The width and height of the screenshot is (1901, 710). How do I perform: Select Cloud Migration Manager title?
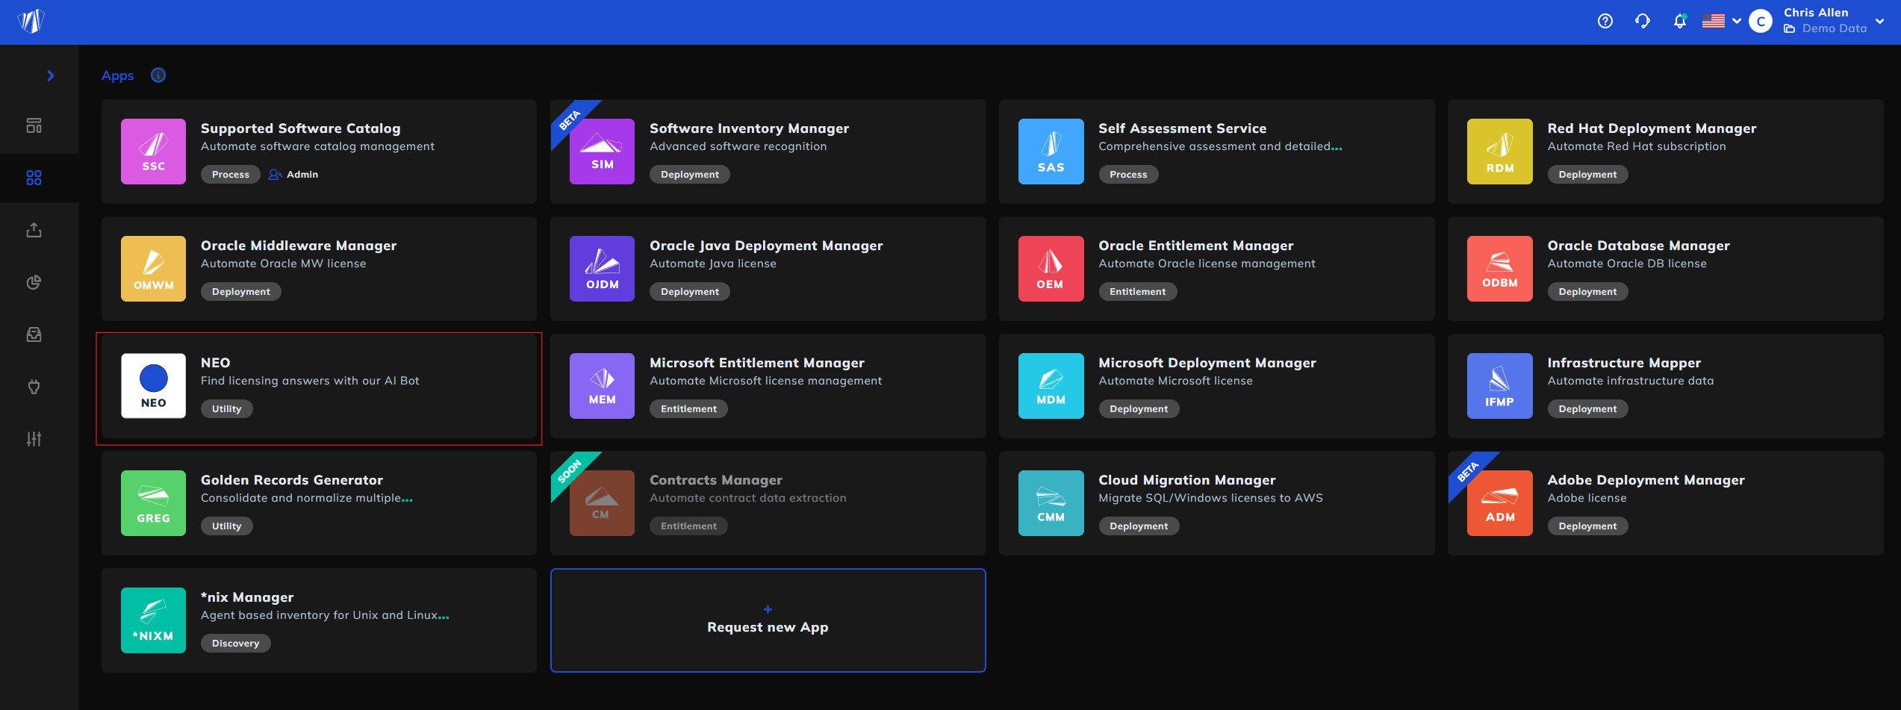[1186, 480]
